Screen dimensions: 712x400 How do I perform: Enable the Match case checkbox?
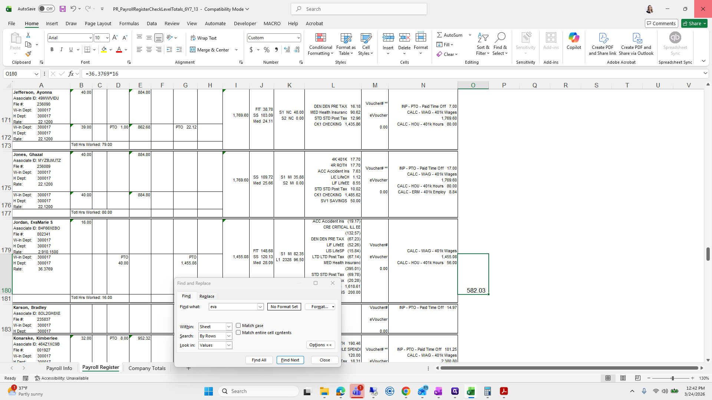pos(238,326)
